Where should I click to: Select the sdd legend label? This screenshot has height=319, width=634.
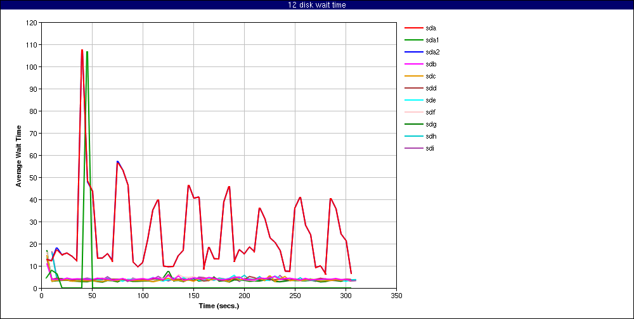pyautogui.click(x=430, y=88)
